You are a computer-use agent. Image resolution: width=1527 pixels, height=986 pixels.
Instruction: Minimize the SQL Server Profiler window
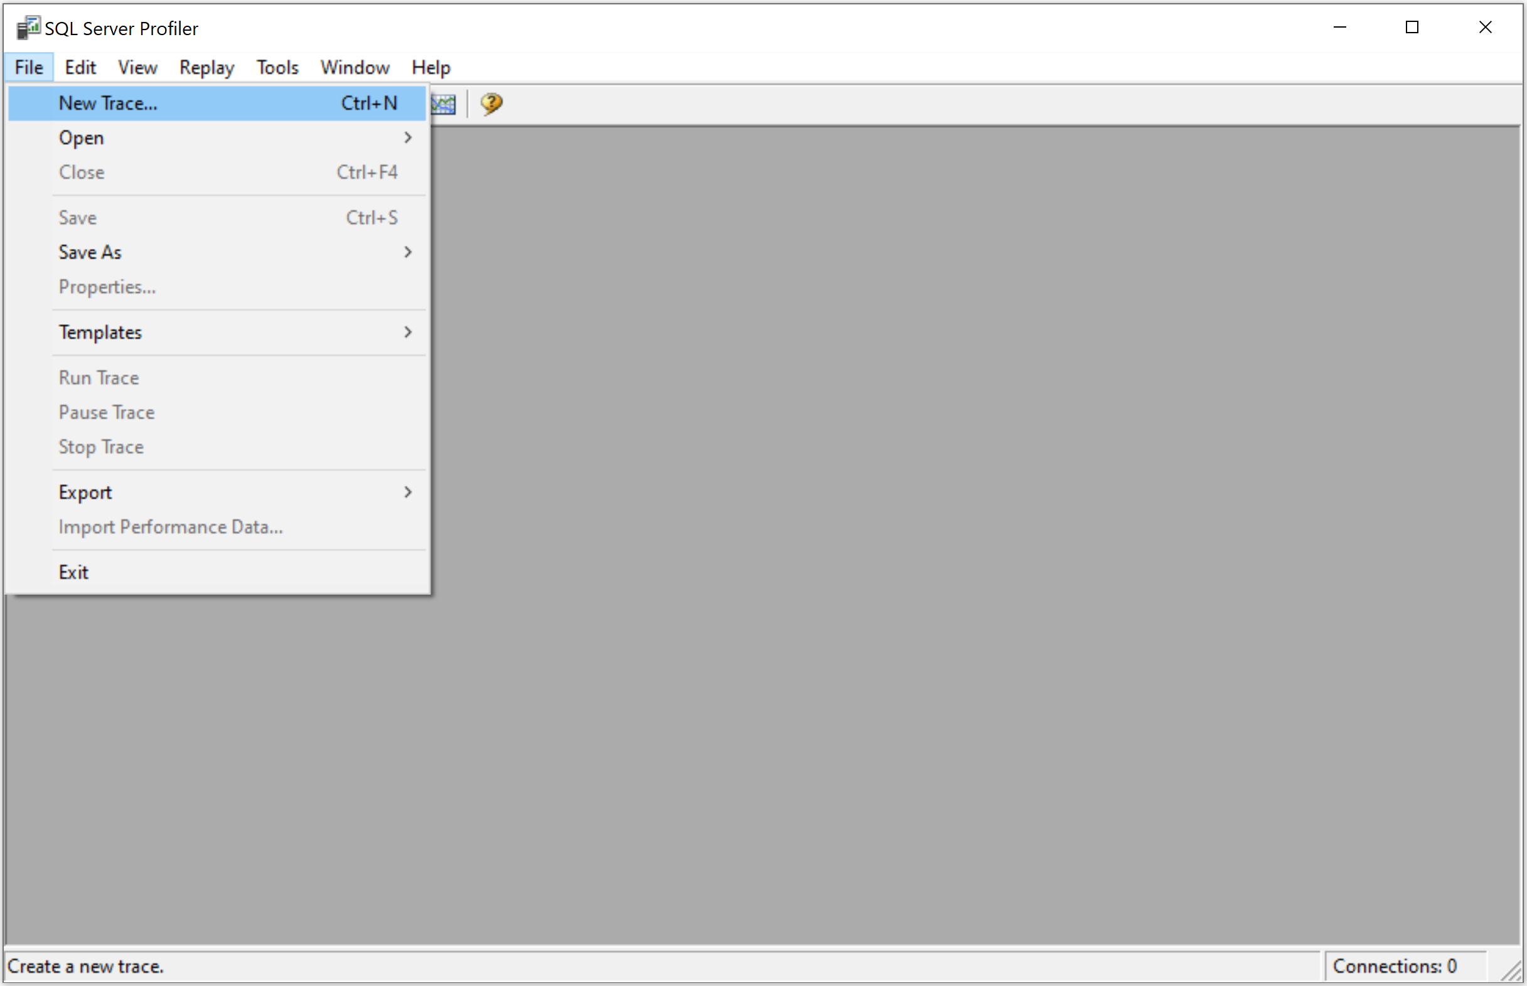[1339, 28]
